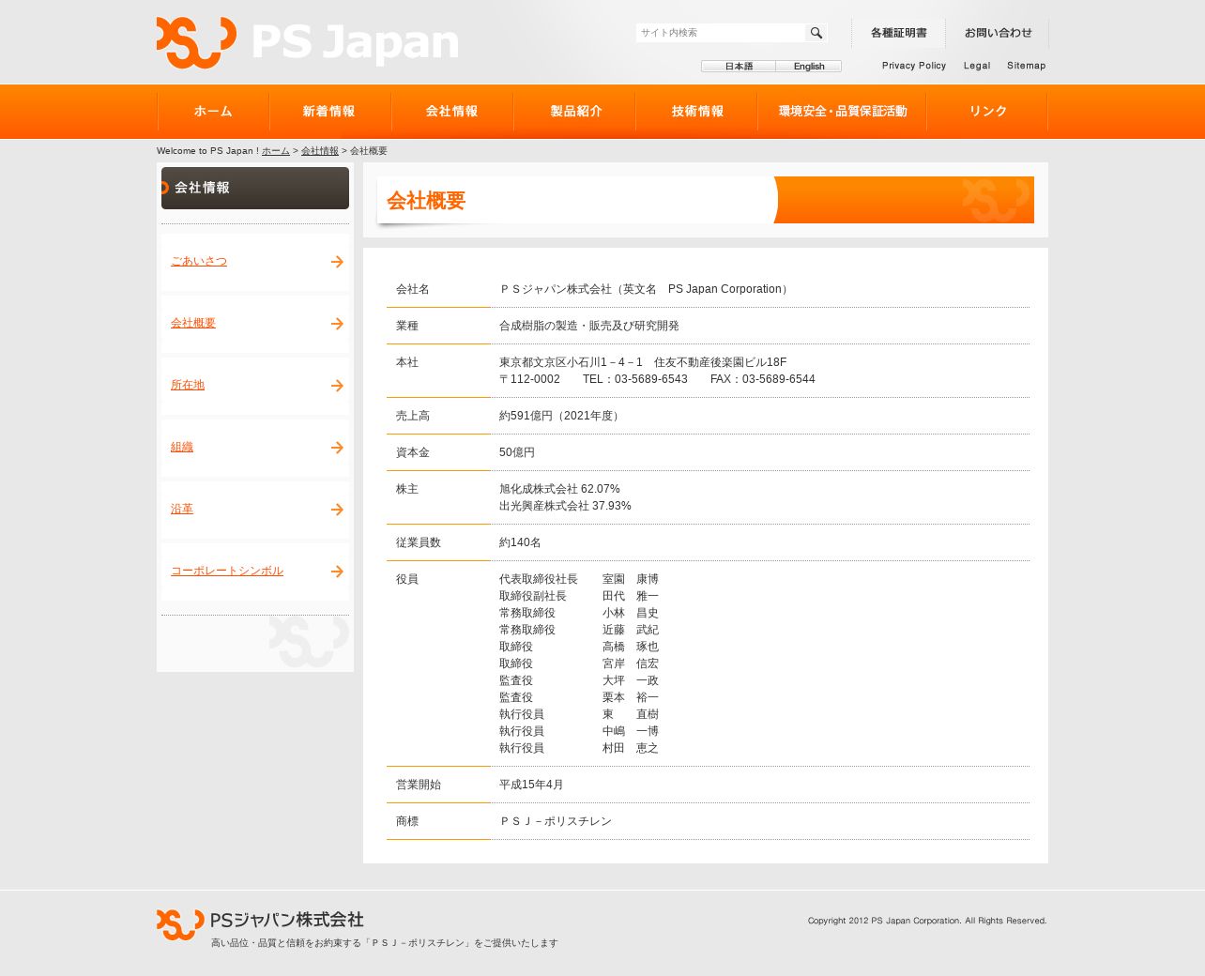1205x976 pixels.
Task: Open 所在地 sidebar link
Action: (x=188, y=386)
